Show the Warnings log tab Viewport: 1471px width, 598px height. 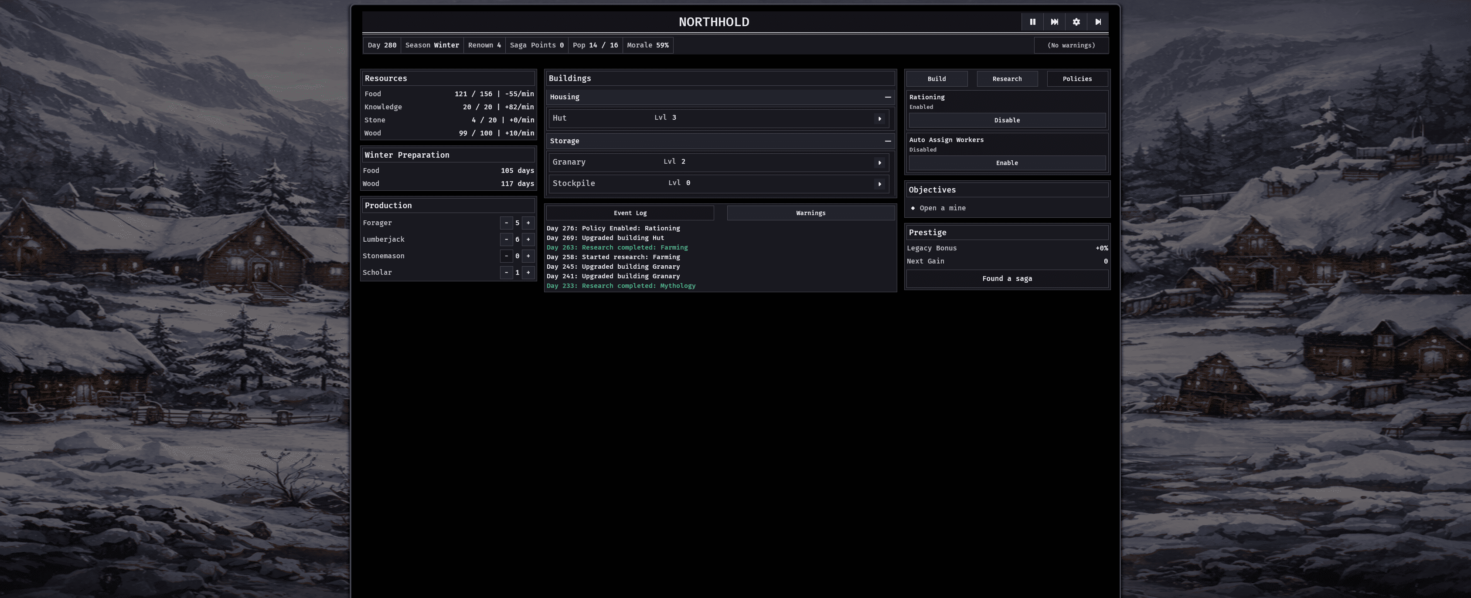pos(810,213)
